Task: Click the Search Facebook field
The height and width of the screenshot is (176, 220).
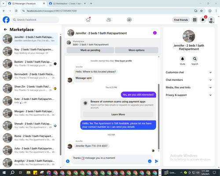Action: (x=35, y=20)
